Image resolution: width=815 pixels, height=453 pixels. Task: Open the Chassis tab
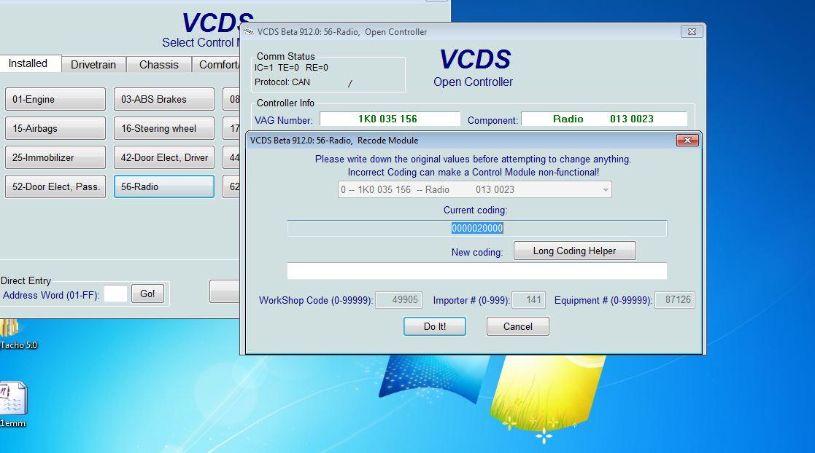coord(158,65)
